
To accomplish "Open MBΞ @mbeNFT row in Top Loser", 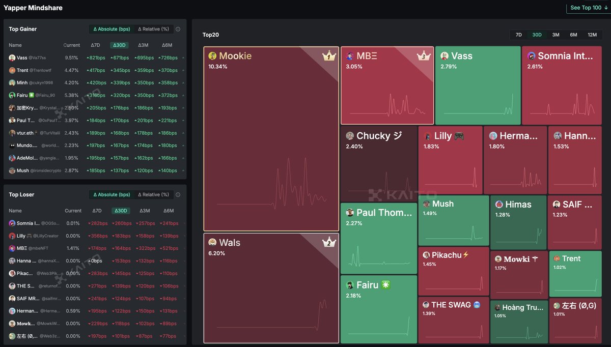I will (95, 248).
